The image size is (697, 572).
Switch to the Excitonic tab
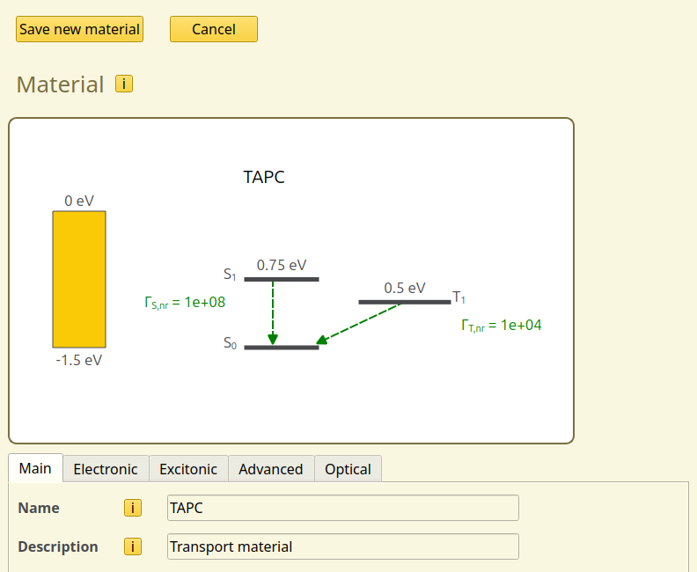pos(188,469)
